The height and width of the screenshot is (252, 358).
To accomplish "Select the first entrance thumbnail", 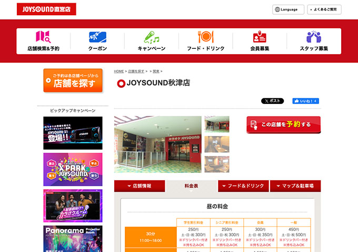I will [x=217, y=124].
